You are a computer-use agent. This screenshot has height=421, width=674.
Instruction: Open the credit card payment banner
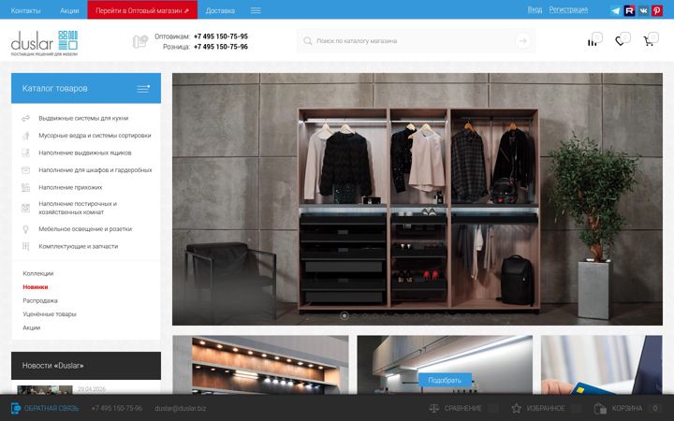(x=602, y=365)
